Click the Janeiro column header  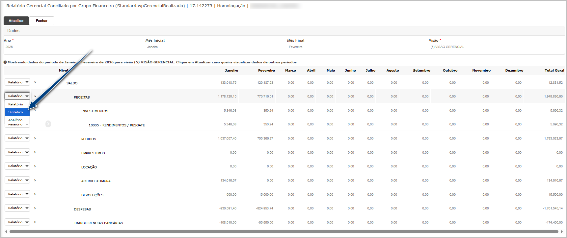pos(231,71)
